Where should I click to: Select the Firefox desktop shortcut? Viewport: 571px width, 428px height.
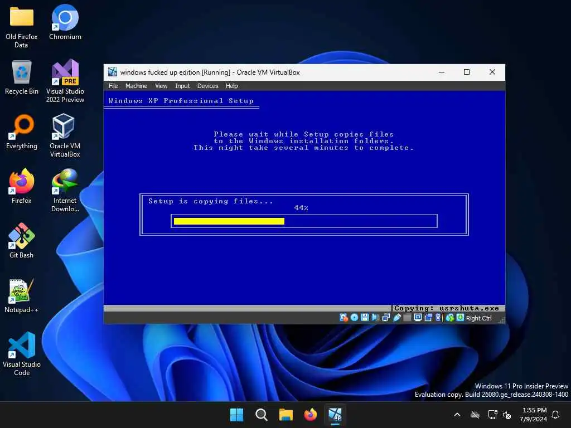tap(22, 186)
